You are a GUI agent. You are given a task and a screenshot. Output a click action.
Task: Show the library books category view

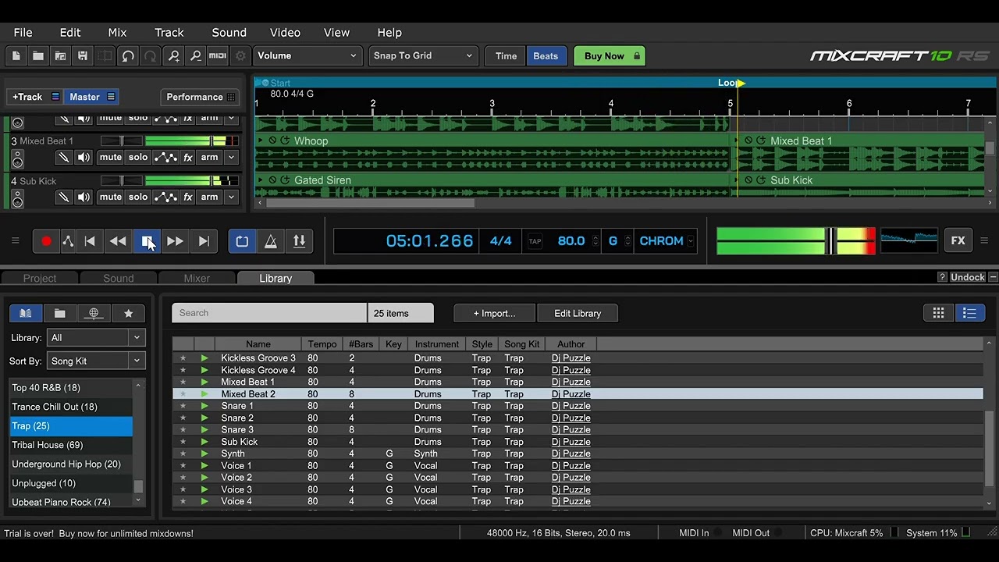click(x=26, y=313)
